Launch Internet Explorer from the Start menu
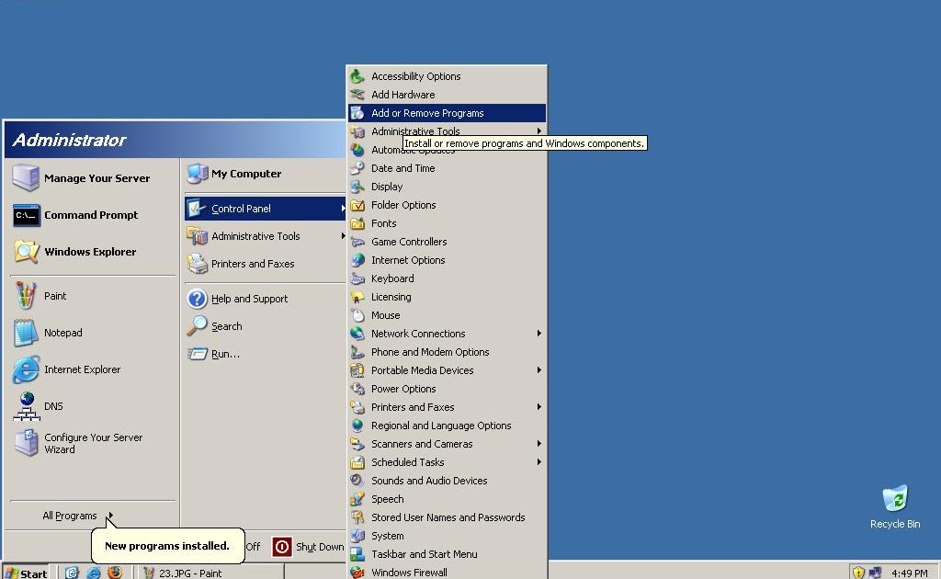Viewport: 941px width, 579px height. 93,369
